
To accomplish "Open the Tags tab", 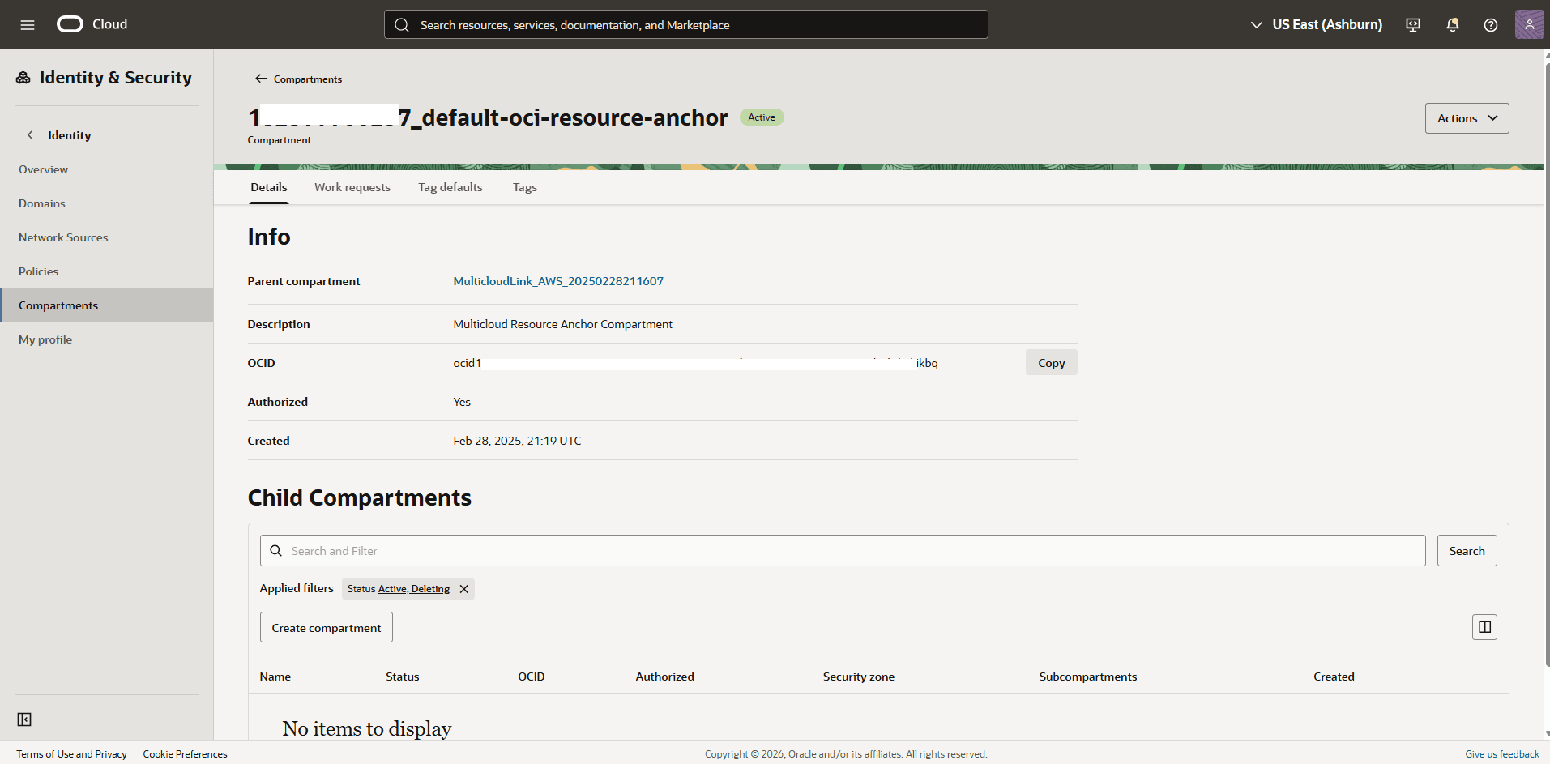I will click(525, 187).
